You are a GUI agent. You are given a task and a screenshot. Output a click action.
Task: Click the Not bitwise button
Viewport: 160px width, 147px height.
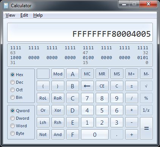pyautogui.click(x=43, y=134)
